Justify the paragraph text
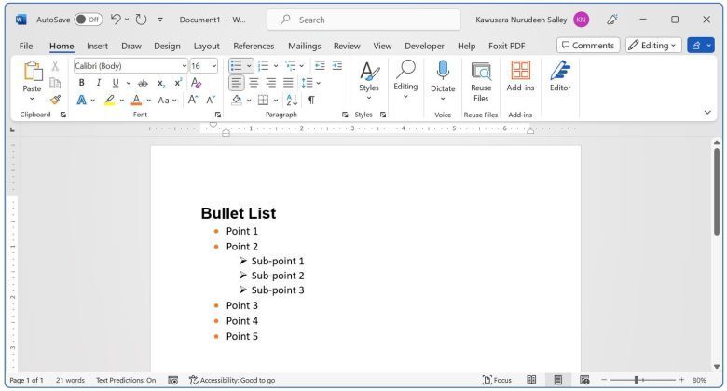Screen dimensions: 727x391 pos(288,83)
